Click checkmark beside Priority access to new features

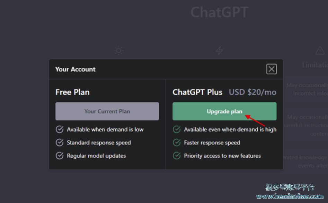[177, 156]
